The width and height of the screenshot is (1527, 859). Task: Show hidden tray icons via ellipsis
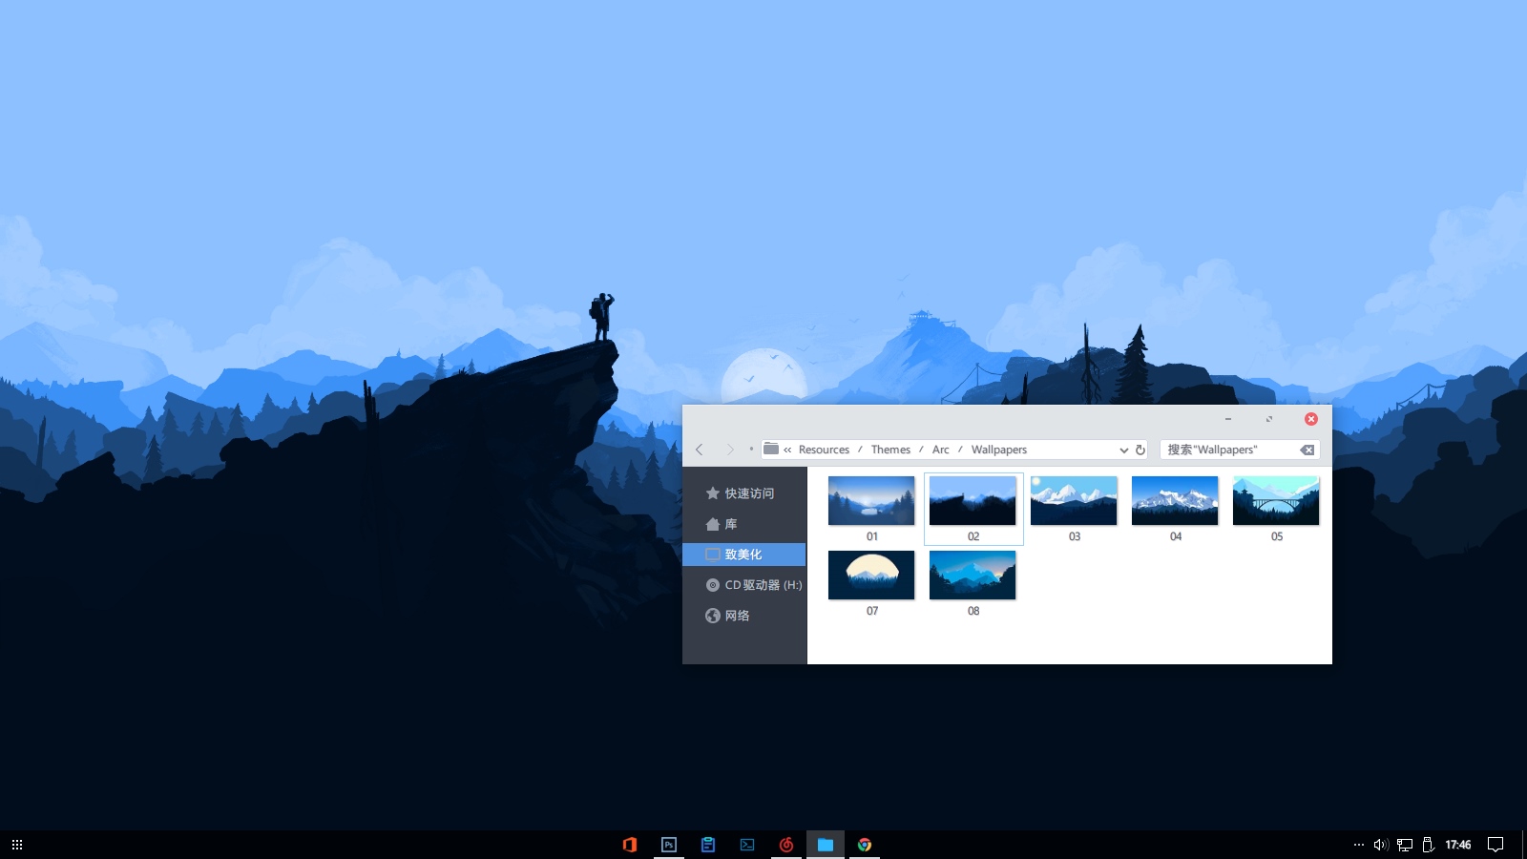(1359, 845)
